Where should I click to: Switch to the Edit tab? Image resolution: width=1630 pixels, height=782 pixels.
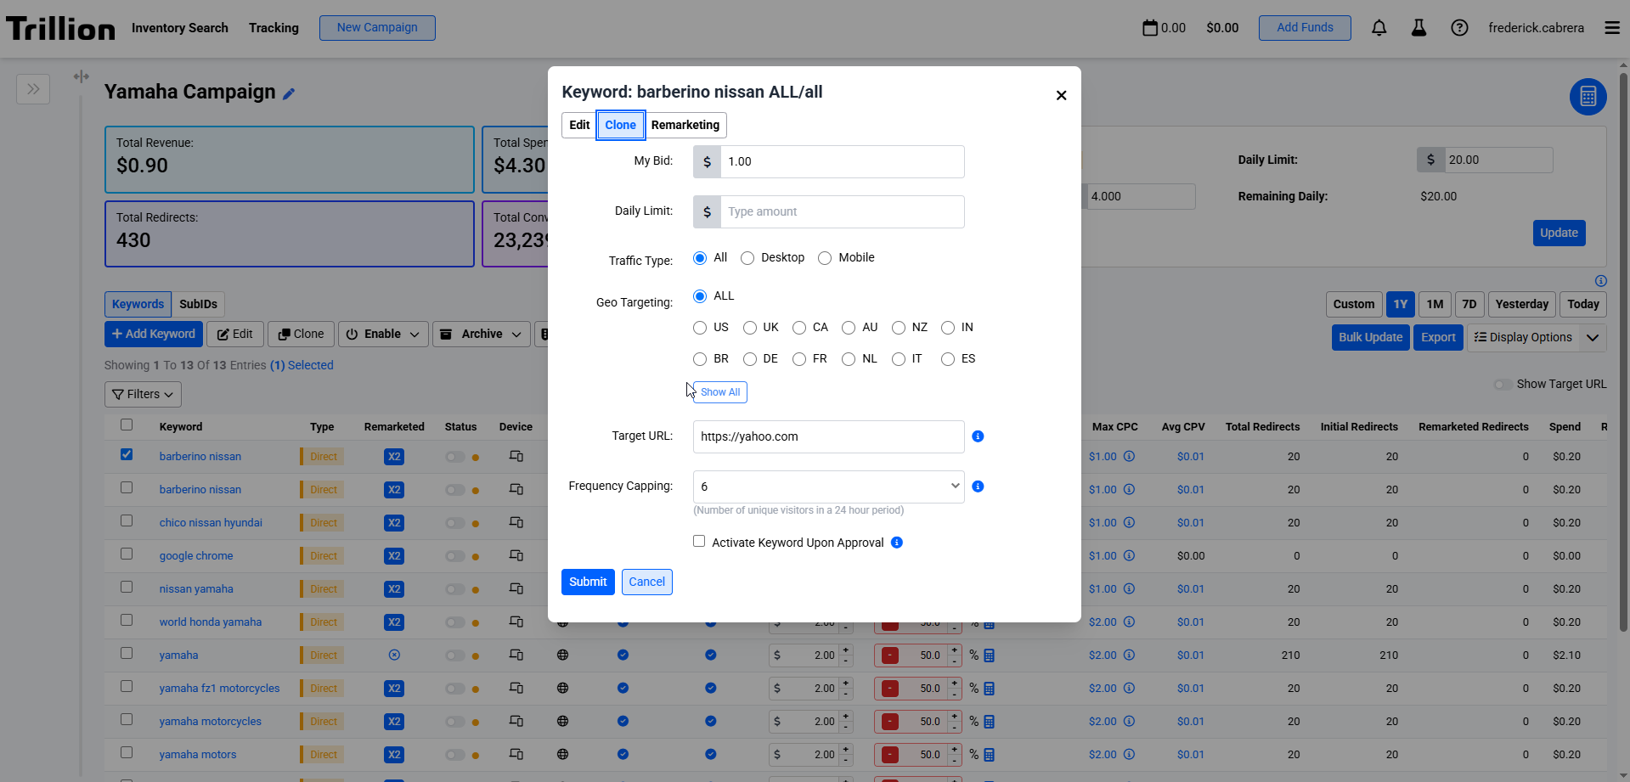click(579, 125)
